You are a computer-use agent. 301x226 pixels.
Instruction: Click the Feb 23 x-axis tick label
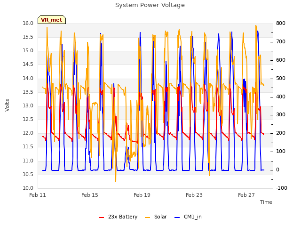click(x=194, y=195)
